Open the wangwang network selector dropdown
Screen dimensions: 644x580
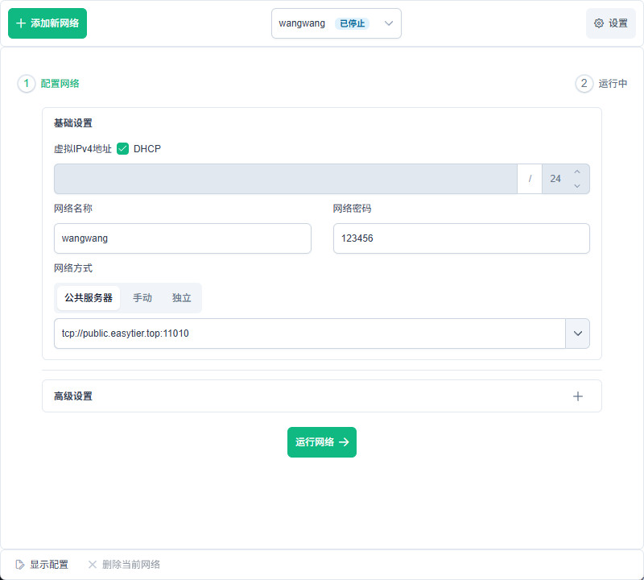(389, 23)
